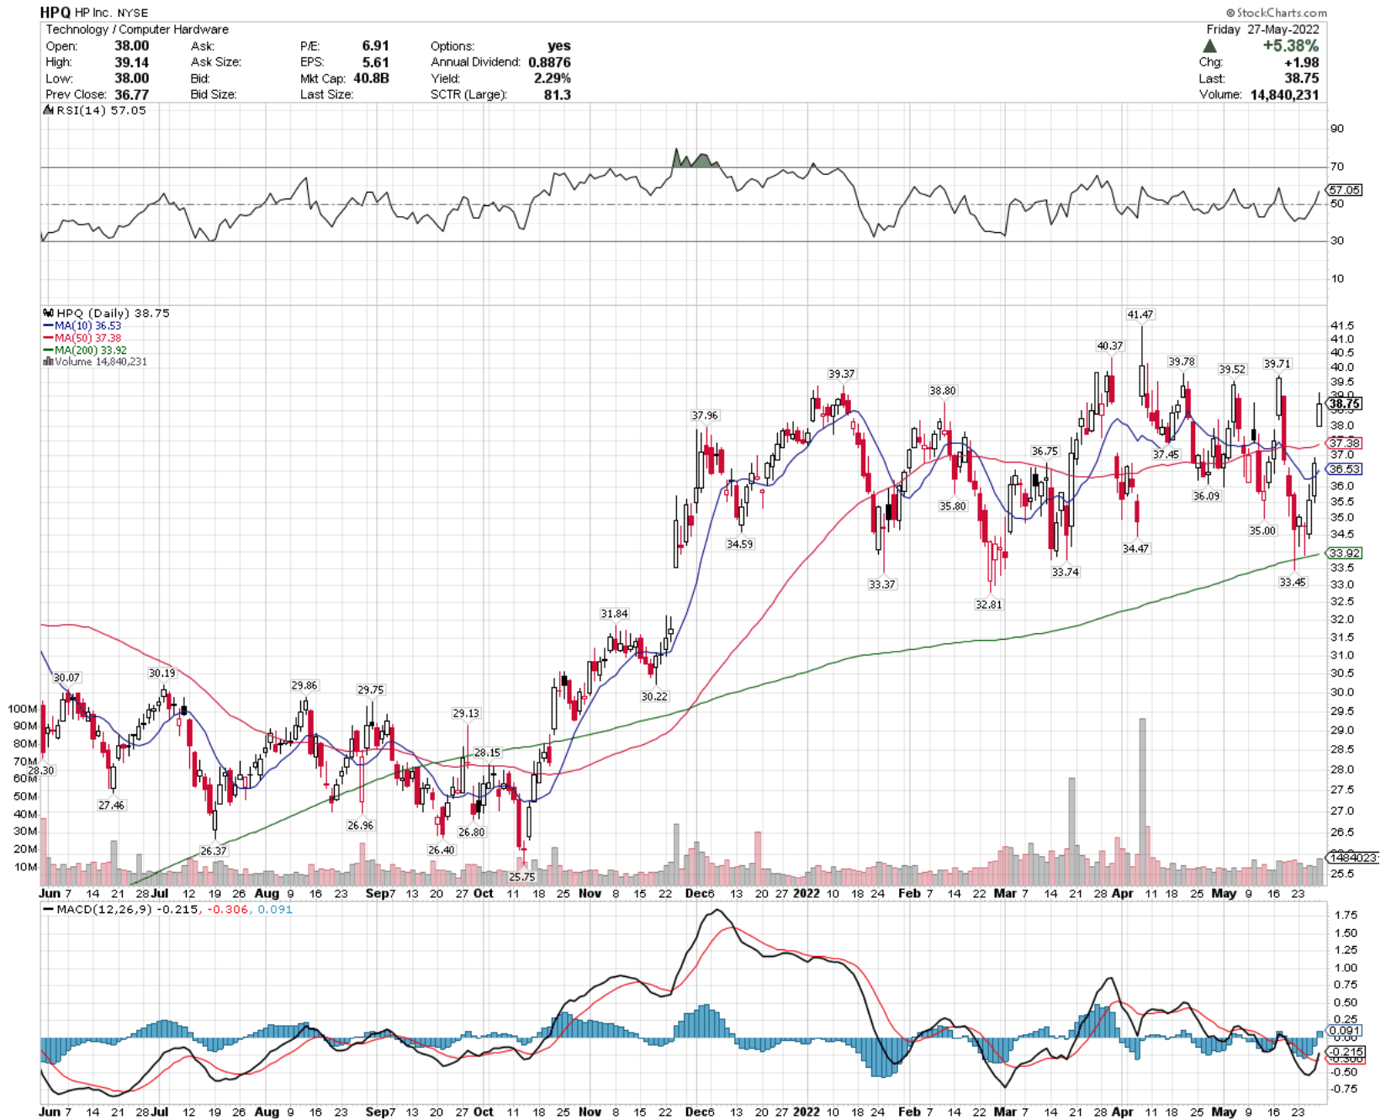Click the 'HP Inc. NYSE' company name
This screenshot has height=1120, width=1386.
tap(112, 13)
